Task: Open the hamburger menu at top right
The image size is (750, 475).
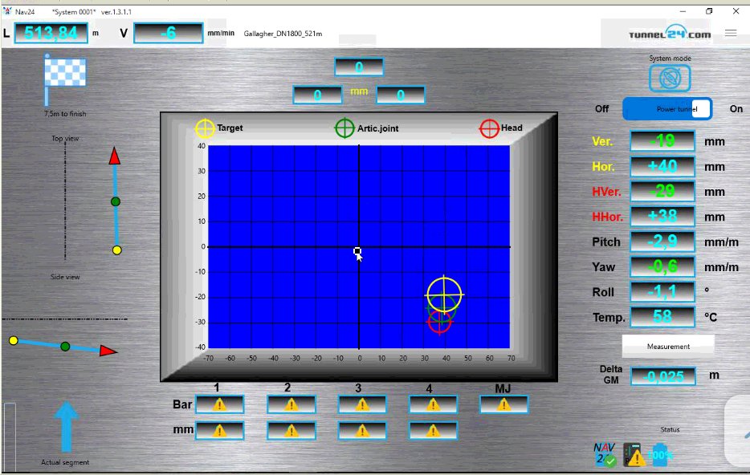Action: 730,33
